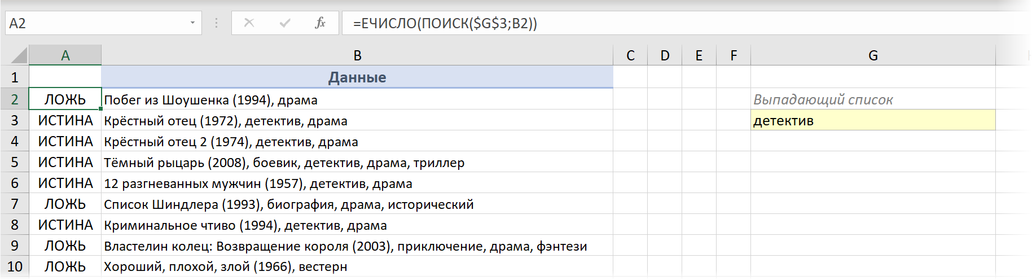Select cell A2 containing ЛОЖЬ
The image size is (1032, 280).
65,99
